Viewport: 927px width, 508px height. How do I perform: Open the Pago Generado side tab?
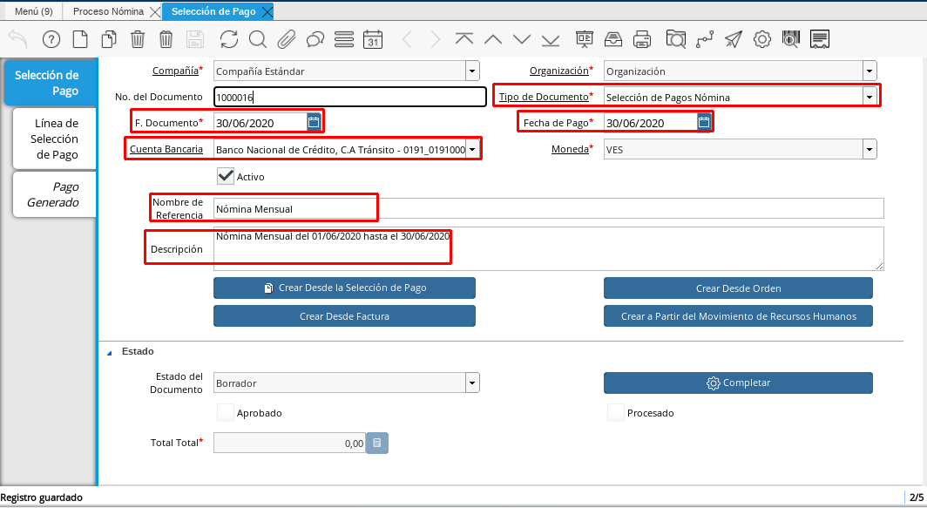pos(54,194)
